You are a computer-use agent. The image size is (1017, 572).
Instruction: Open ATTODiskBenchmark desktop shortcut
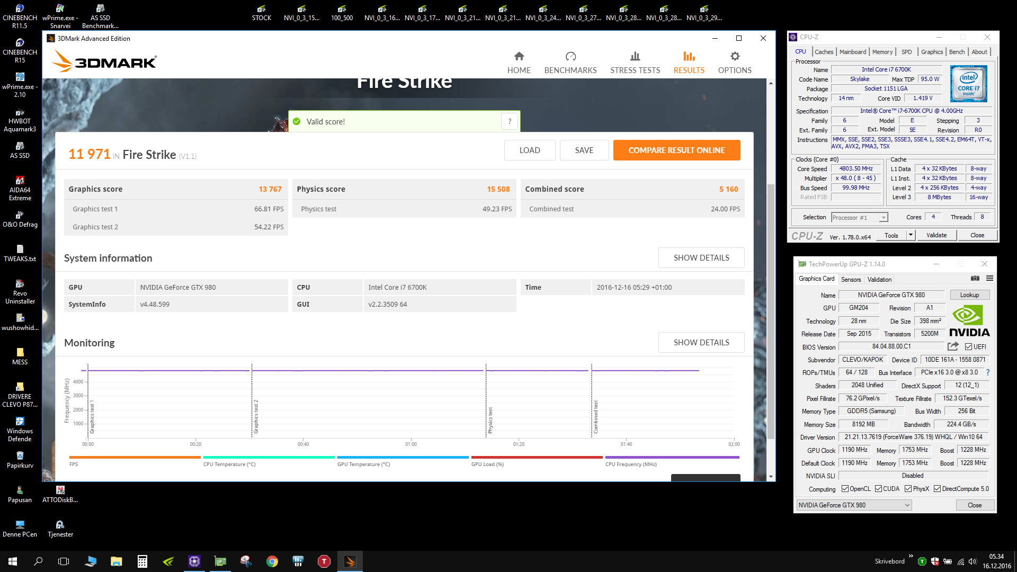click(x=60, y=494)
